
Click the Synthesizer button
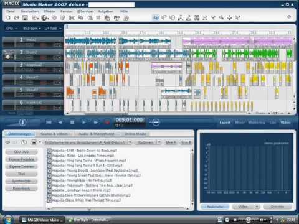pos(21,181)
